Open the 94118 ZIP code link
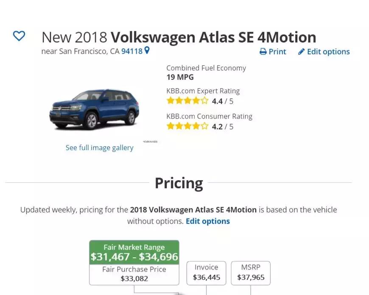 click(x=132, y=51)
